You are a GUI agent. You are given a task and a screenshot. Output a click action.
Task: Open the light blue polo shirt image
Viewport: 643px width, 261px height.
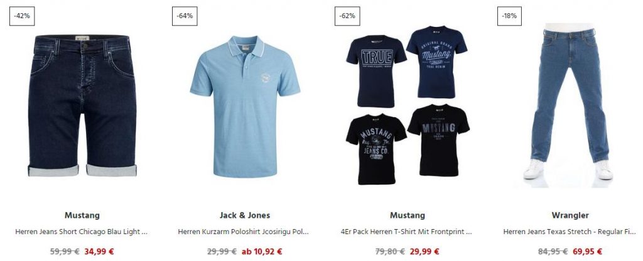(x=245, y=106)
